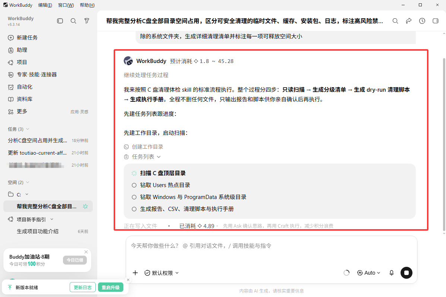Image resolution: width=446 pixels, height=297 pixels.
Task: Toggle the sidebar panel icon in WorkBuddy header
Action: (60, 21)
